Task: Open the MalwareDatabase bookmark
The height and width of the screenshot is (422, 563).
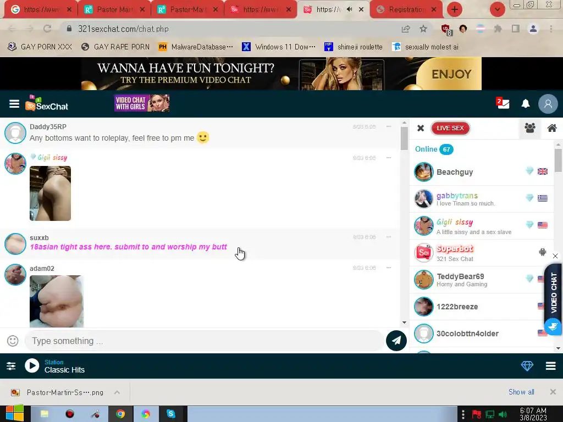Action: pyautogui.click(x=196, y=47)
